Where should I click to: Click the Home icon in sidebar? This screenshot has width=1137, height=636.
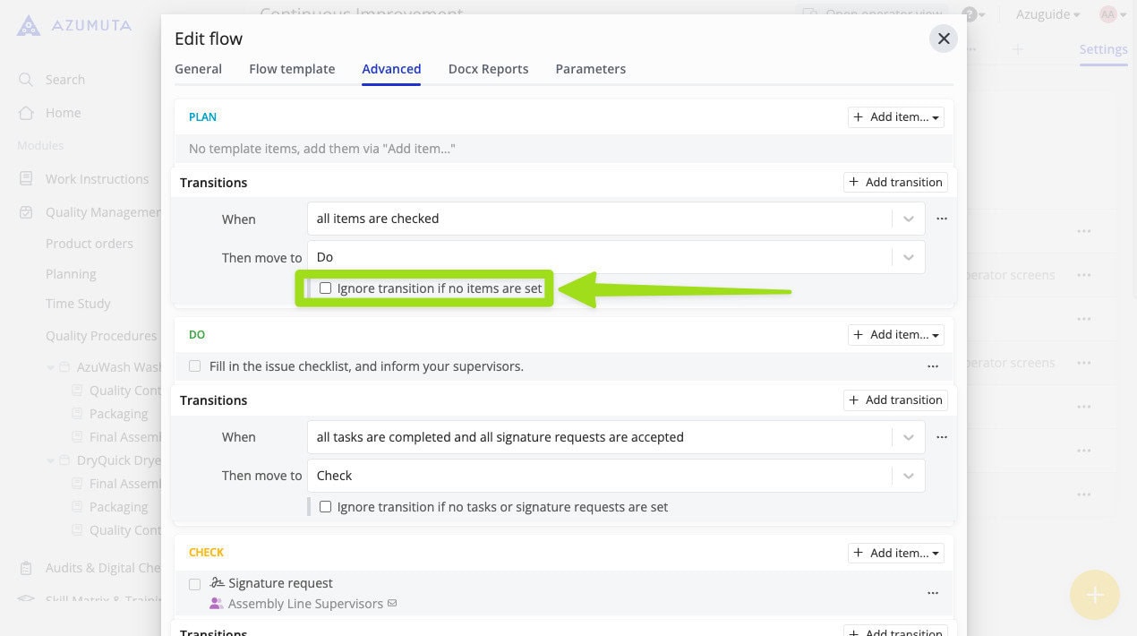[x=26, y=113]
